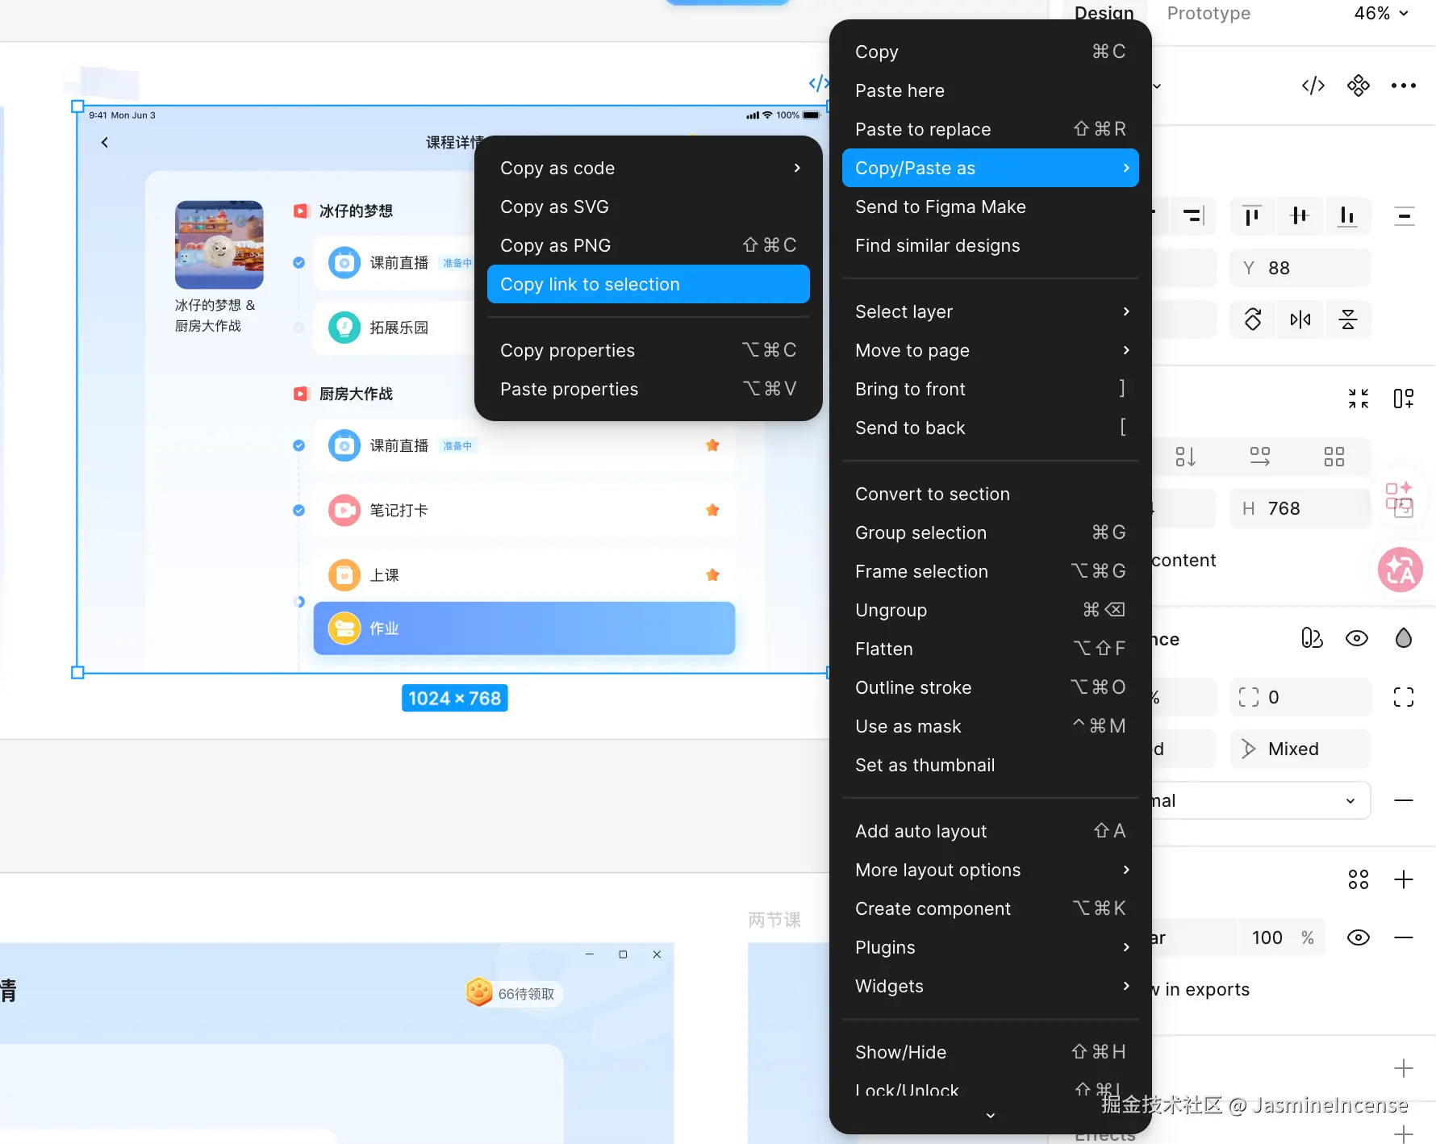Select Copy properties
Viewport: 1436px width, 1144px height.
point(648,350)
